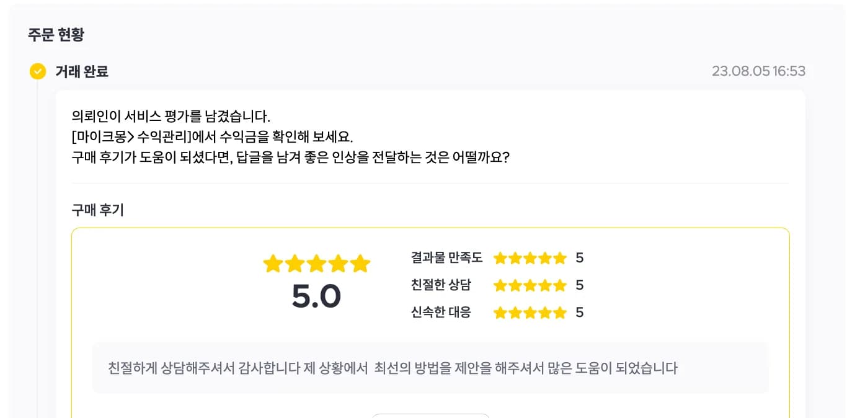Screen dimensions: 847x418
Task: Click the timestamp 23.08.05 16:53
Action: 758,71
